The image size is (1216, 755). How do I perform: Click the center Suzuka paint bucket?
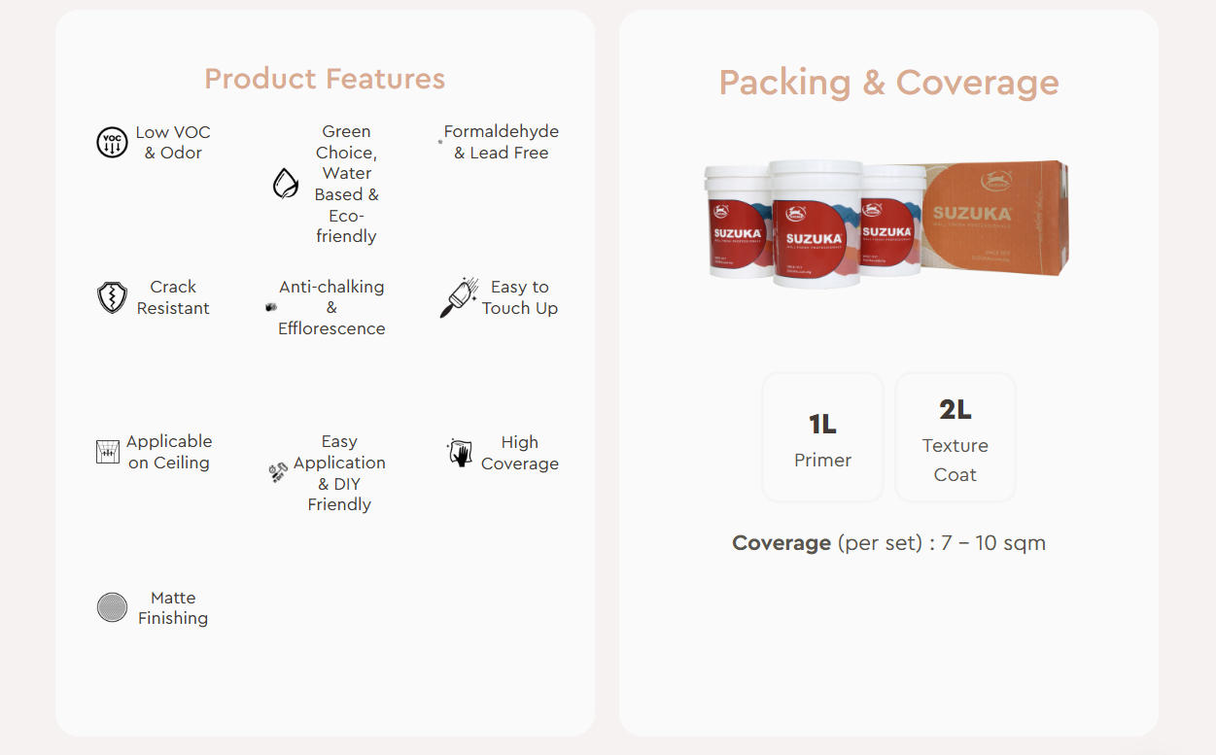816,223
